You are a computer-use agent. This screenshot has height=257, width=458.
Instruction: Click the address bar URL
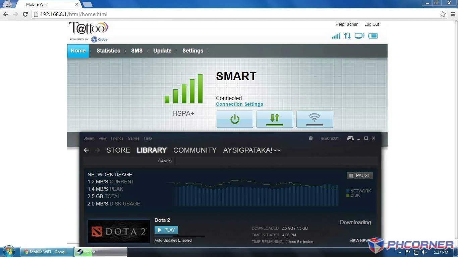74,14
